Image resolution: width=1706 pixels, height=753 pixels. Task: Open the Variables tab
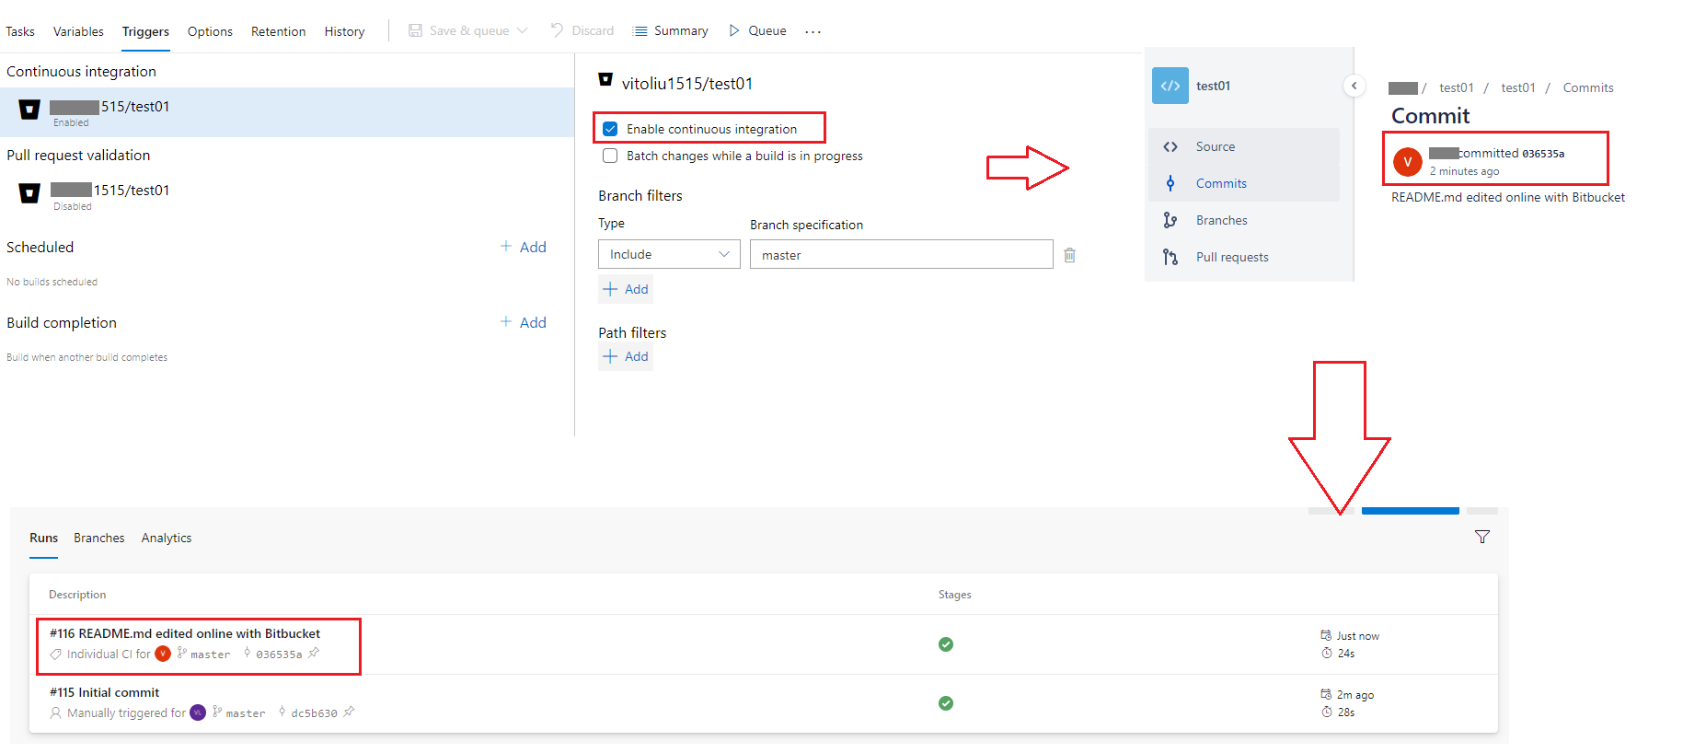pyautogui.click(x=78, y=31)
